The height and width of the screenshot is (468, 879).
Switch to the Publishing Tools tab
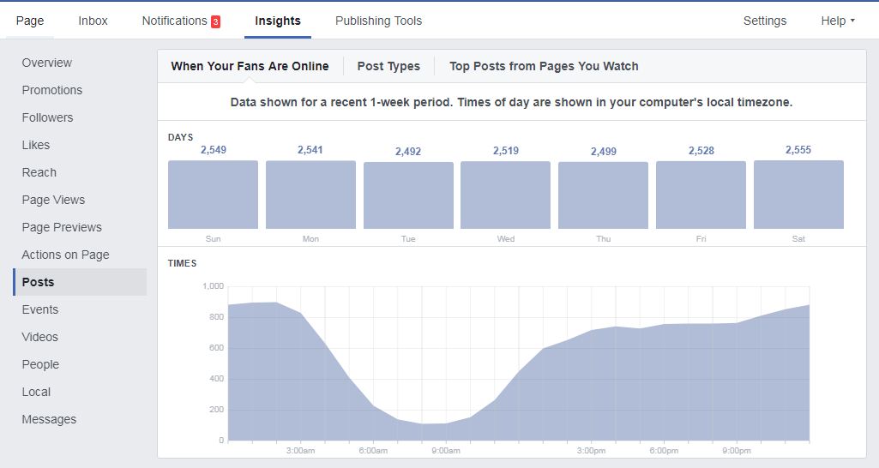(x=378, y=21)
